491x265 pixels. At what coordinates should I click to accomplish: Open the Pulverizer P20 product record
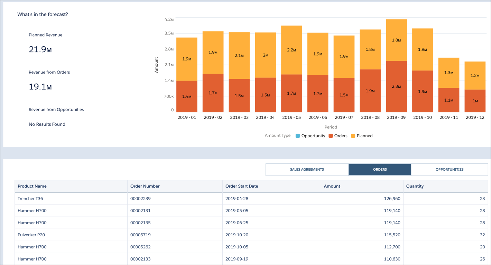click(31, 235)
